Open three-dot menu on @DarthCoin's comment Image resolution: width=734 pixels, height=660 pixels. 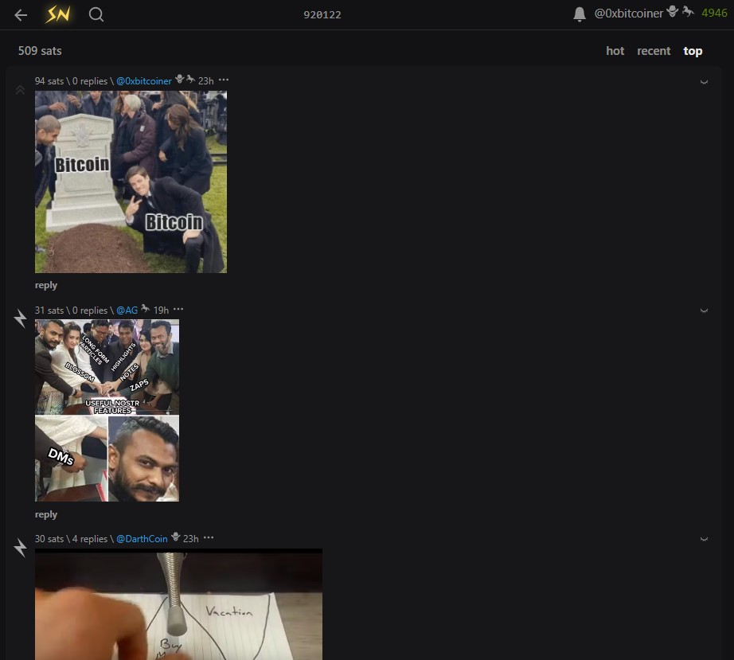click(209, 539)
